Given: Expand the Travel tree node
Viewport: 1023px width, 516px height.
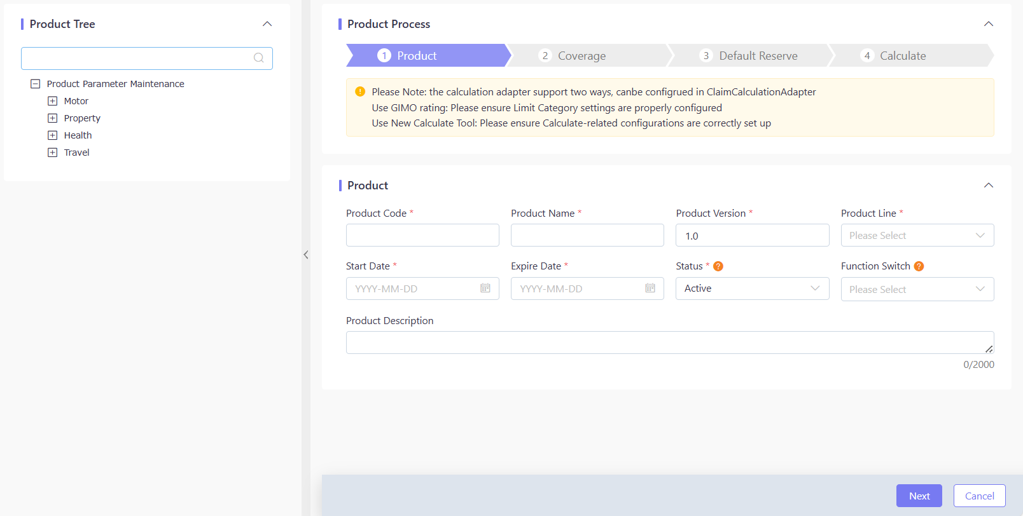Looking at the screenshot, I should (53, 153).
